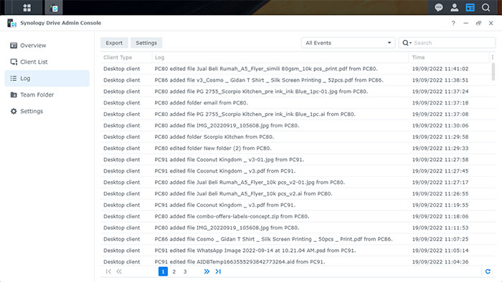Select the 'edited file Coconut Kingdom _ v3.pdf' entry

point(295,171)
